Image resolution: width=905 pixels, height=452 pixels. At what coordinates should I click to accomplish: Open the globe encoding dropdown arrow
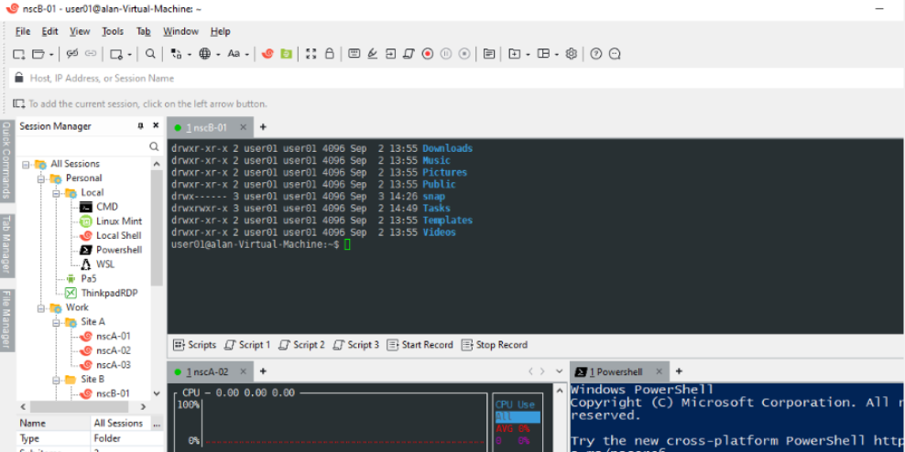[x=218, y=55]
